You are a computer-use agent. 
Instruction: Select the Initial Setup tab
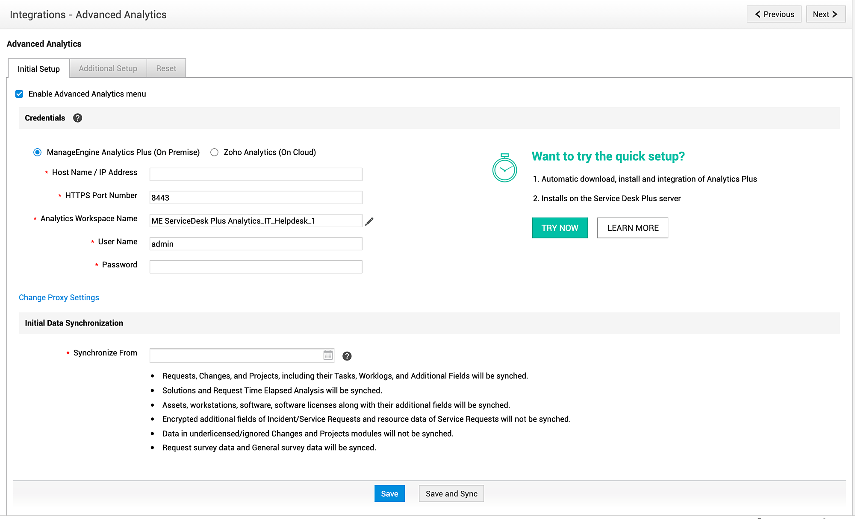click(38, 69)
